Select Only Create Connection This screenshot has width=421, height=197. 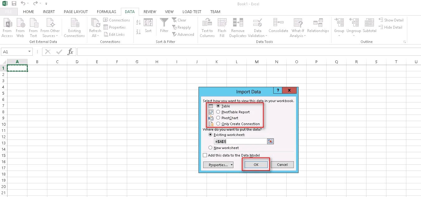[218, 124]
